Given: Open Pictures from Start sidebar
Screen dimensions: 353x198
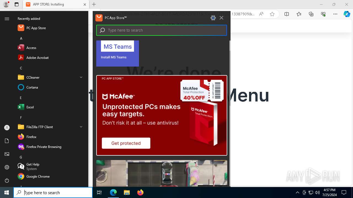Looking at the screenshot, I should [7, 154].
